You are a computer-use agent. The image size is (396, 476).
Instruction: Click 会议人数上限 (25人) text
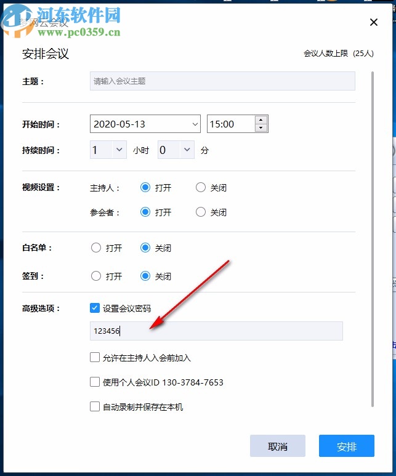[x=338, y=54]
